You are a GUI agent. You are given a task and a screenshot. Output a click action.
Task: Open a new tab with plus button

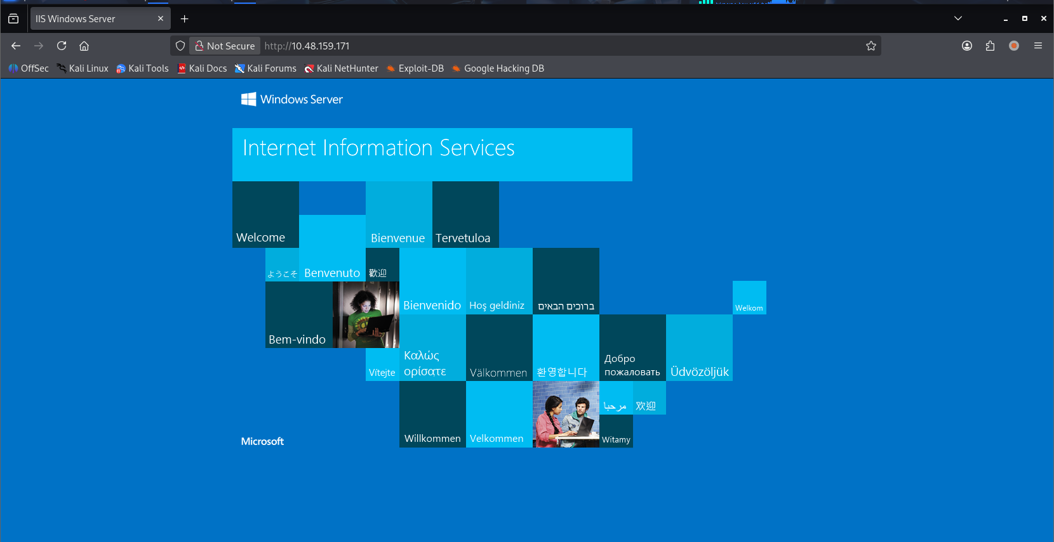coord(185,19)
